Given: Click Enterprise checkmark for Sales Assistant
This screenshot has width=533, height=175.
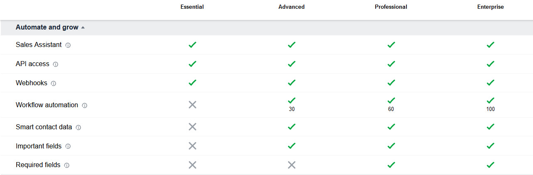Looking at the screenshot, I should (491, 44).
